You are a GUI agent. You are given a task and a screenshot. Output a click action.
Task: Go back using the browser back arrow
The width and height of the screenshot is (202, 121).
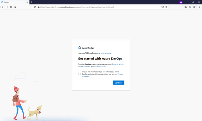pos(3,7)
